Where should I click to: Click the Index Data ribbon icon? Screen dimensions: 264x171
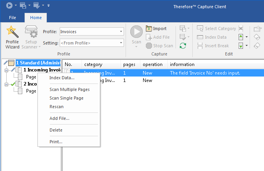(200, 37)
